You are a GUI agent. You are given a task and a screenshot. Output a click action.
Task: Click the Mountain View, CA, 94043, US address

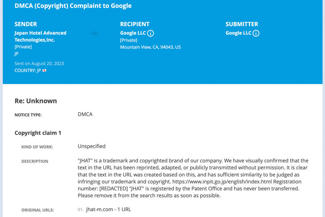[x=151, y=47]
